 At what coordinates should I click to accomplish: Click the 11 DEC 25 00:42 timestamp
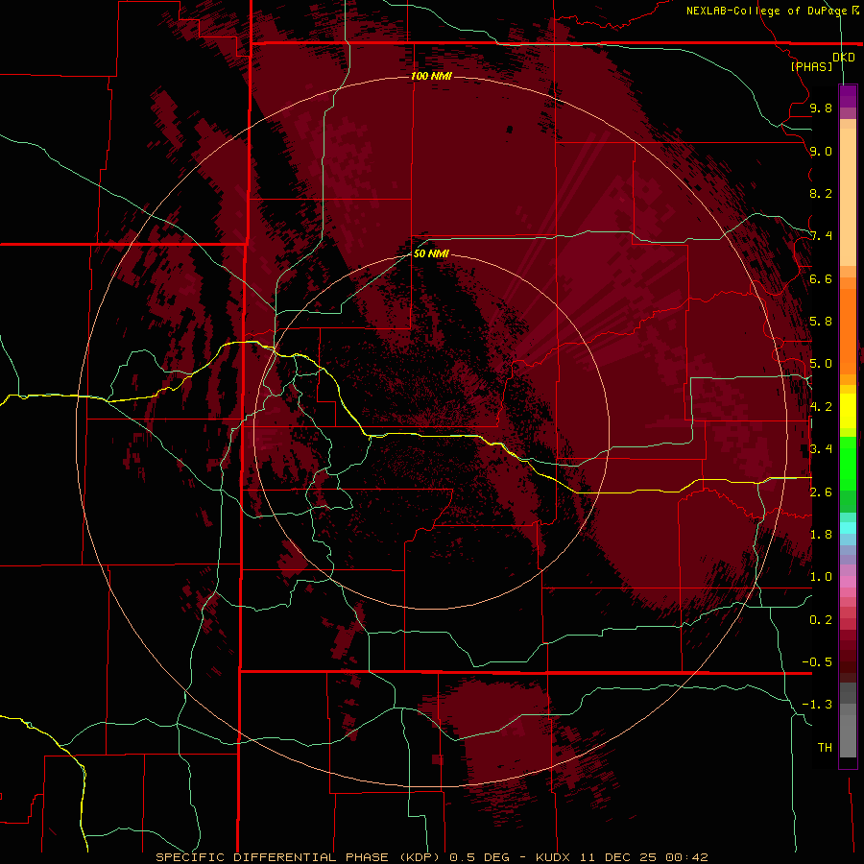click(643, 857)
